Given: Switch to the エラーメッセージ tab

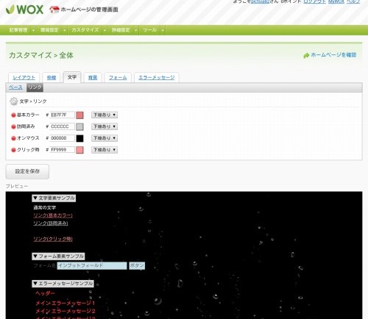Looking at the screenshot, I should click(157, 78).
